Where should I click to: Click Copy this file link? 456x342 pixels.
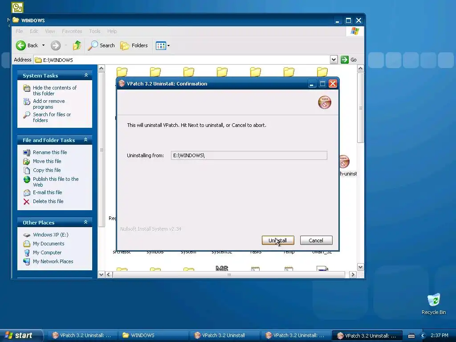pyautogui.click(x=46, y=170)
